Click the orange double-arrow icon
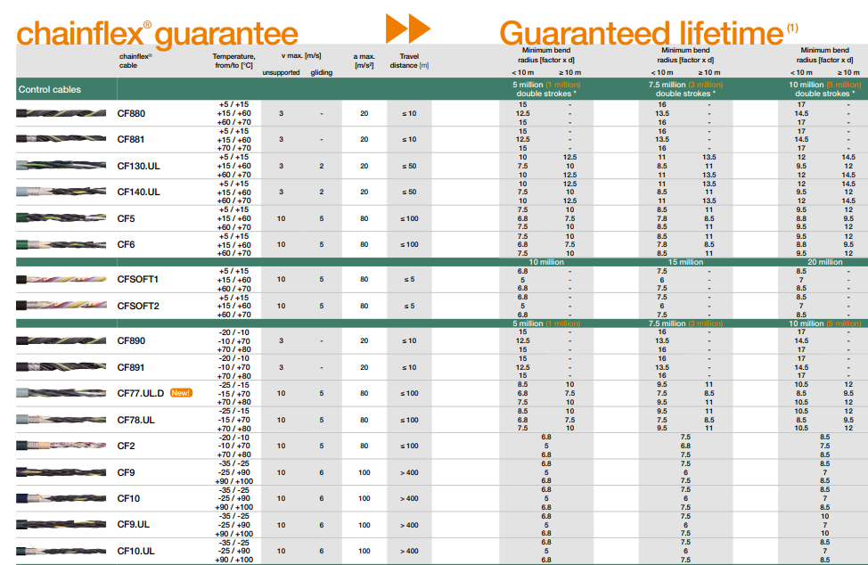868x565 pixels. (408, 29)
